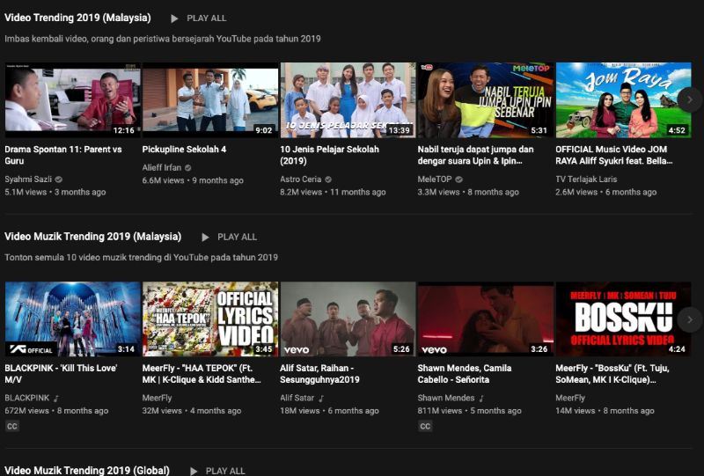Click "8.2M views • 11 months ago" text
704x476 pixels.
point(333,192)
